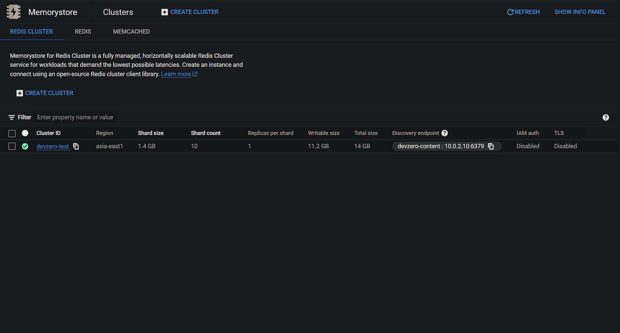Click the green ready status icon for devzero-test
Viewport: 620px width, 333px height.
pyautogui.click(x=25, y=146)
